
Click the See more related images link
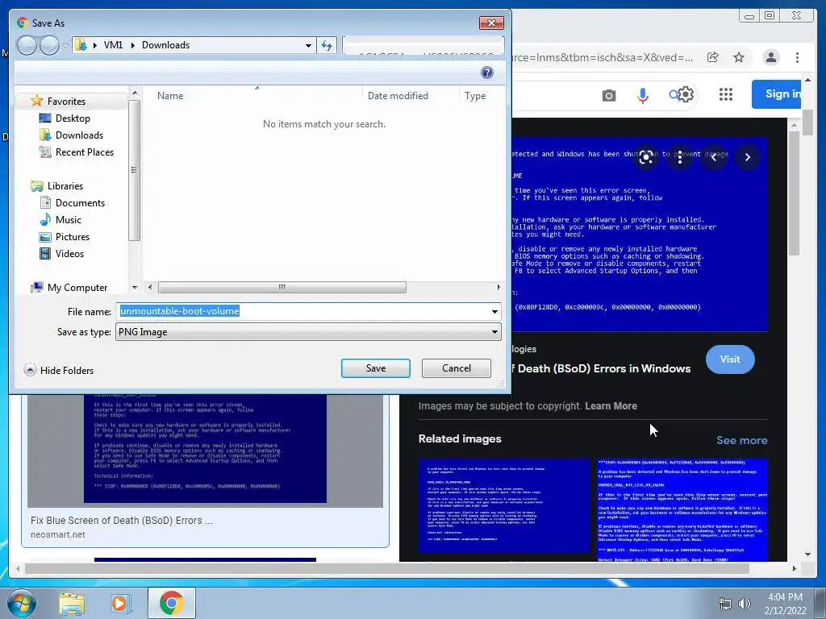coord(742,440)
